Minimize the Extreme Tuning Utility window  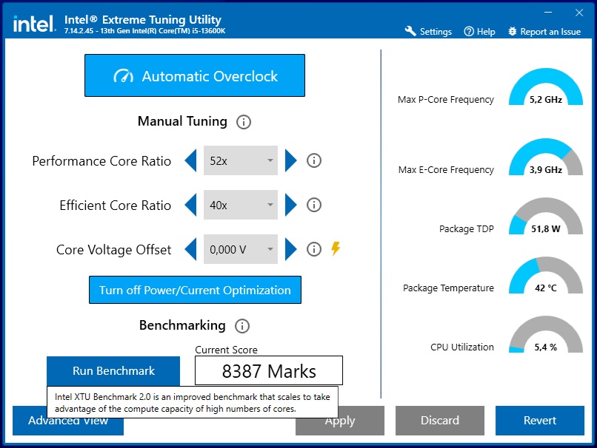coord(548,13)
